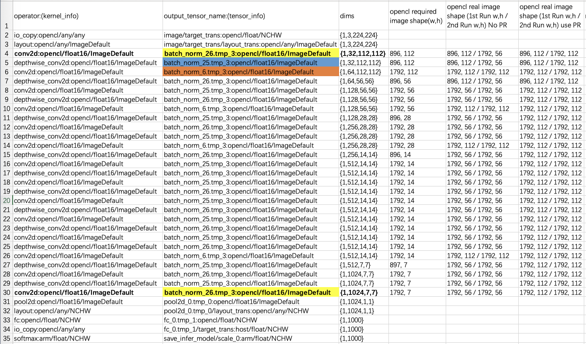The image size is (586, 344).
Task: Select the bold '{1,32,112,112}' dims cell in row 4
Action: click(x=364, y=53)
